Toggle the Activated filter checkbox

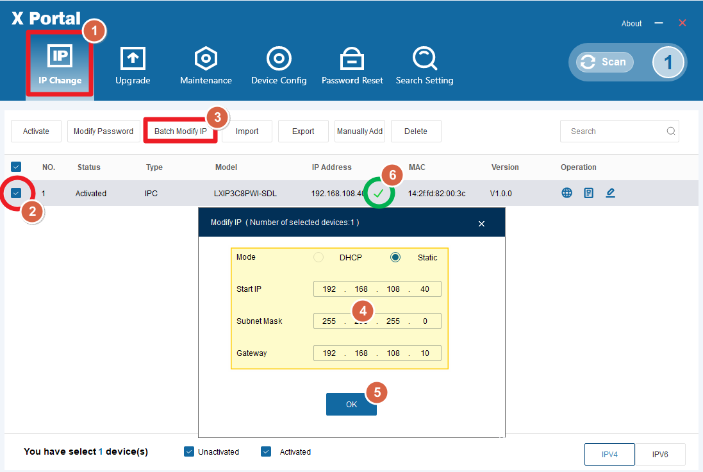click(266, 451)
